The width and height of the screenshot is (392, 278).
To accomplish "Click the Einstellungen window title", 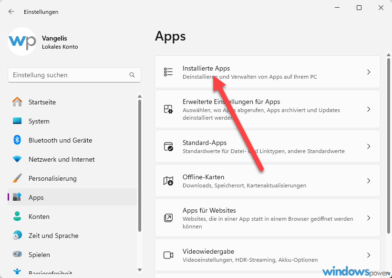I will tap(41, 12).
